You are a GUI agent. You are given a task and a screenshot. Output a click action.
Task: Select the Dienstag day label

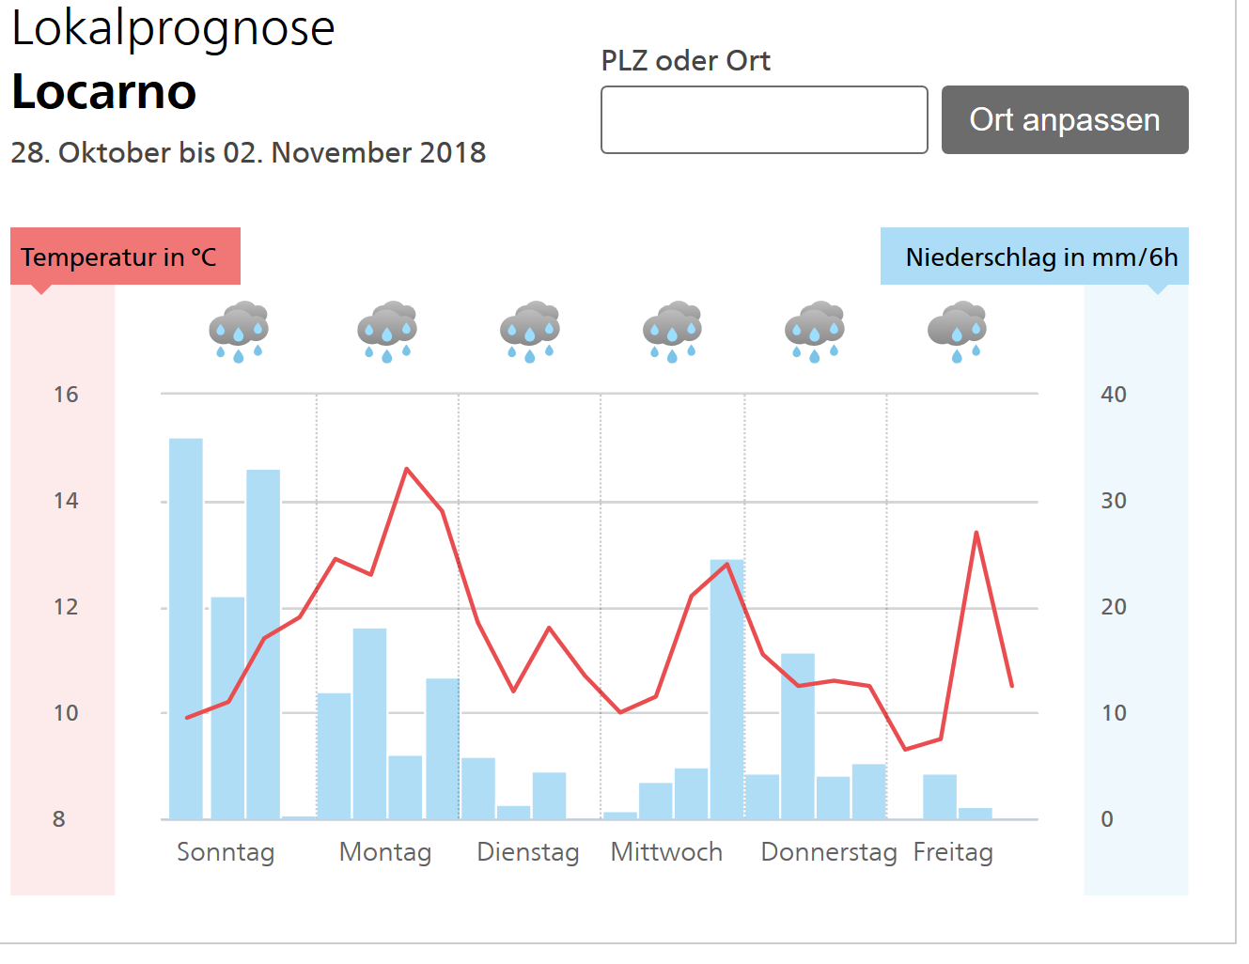pyautogui.click(x=528, y=852)
